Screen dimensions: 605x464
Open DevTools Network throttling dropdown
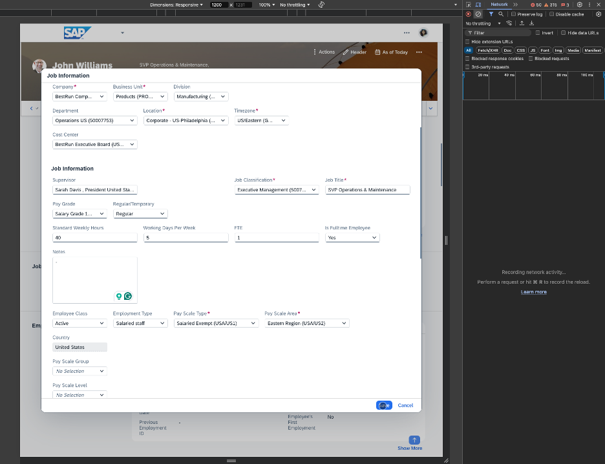point(483,23)
